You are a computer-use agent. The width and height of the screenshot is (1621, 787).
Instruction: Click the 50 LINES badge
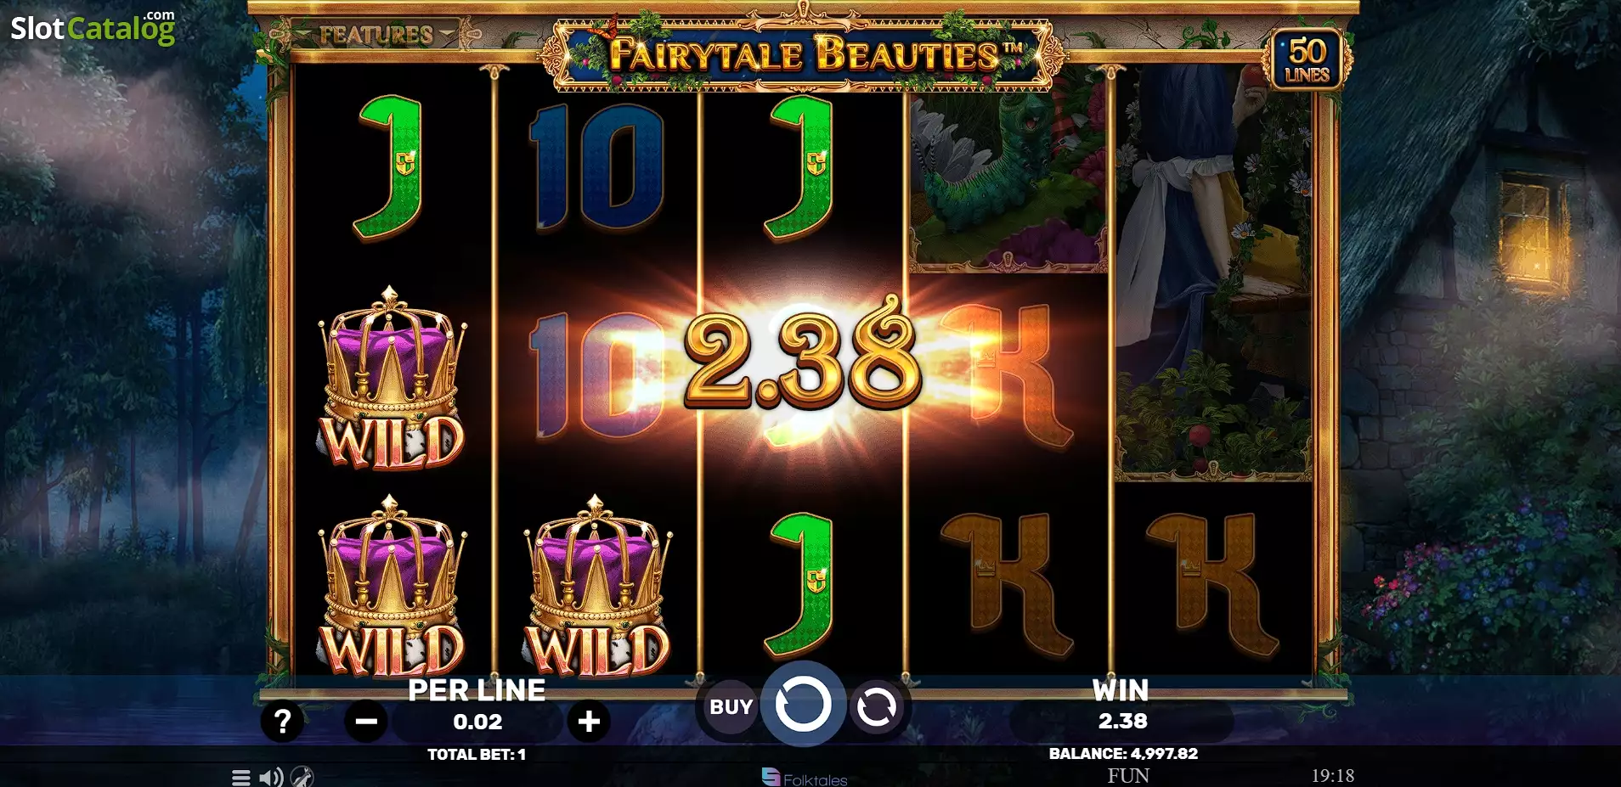click(x=1307, y=59)
